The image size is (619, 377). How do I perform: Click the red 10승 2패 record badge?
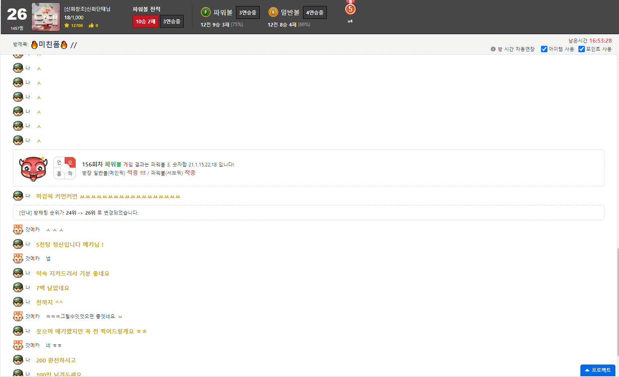click(x=146, y=21)
